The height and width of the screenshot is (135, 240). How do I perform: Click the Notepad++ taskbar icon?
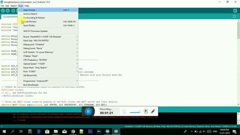coord(82,131)
